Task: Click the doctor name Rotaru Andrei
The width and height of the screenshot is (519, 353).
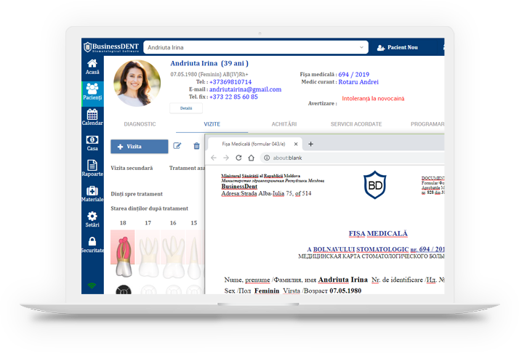Action: (358, 82)
